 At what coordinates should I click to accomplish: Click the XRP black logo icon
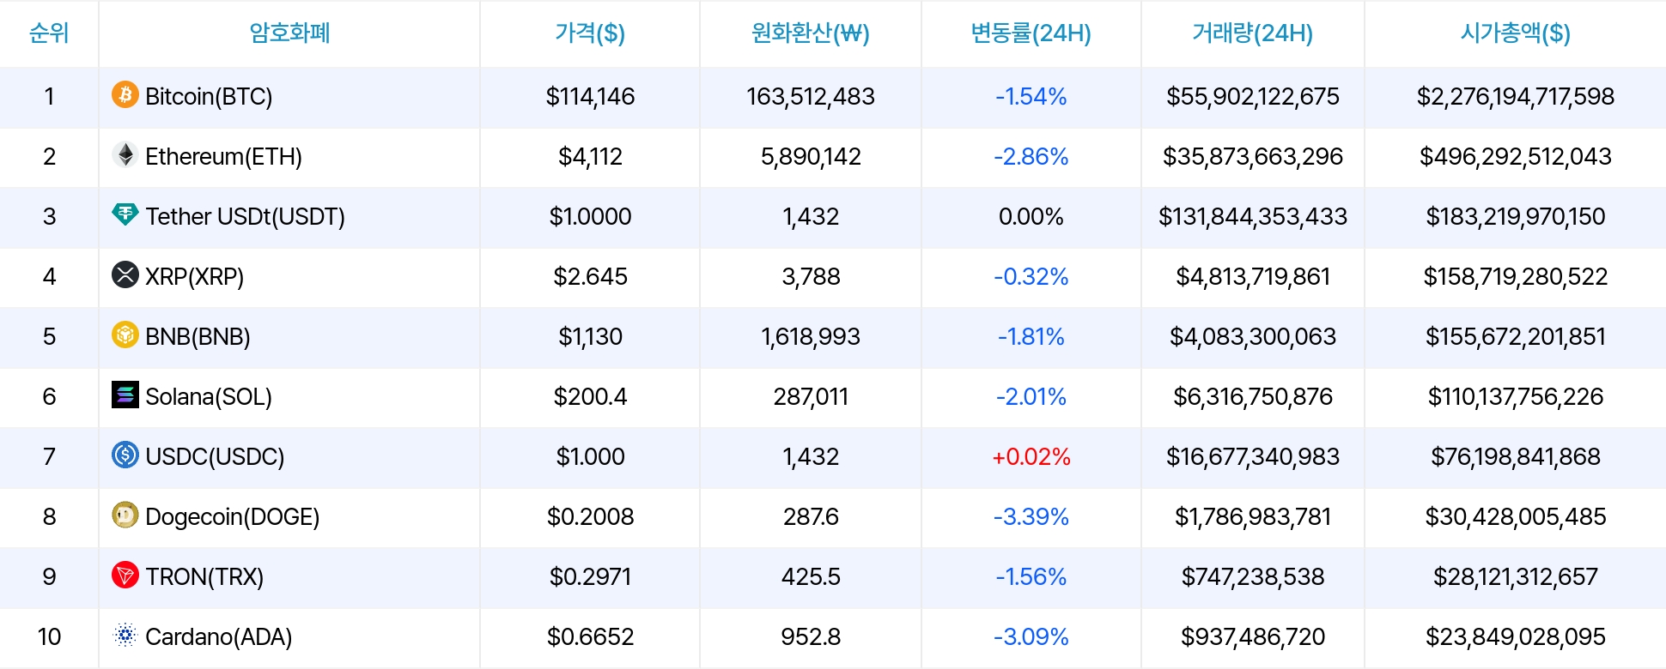coord(125,274)
